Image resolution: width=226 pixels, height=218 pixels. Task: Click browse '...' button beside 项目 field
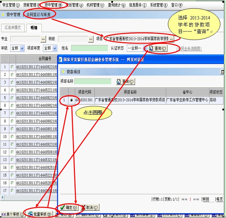pos(172,39)
